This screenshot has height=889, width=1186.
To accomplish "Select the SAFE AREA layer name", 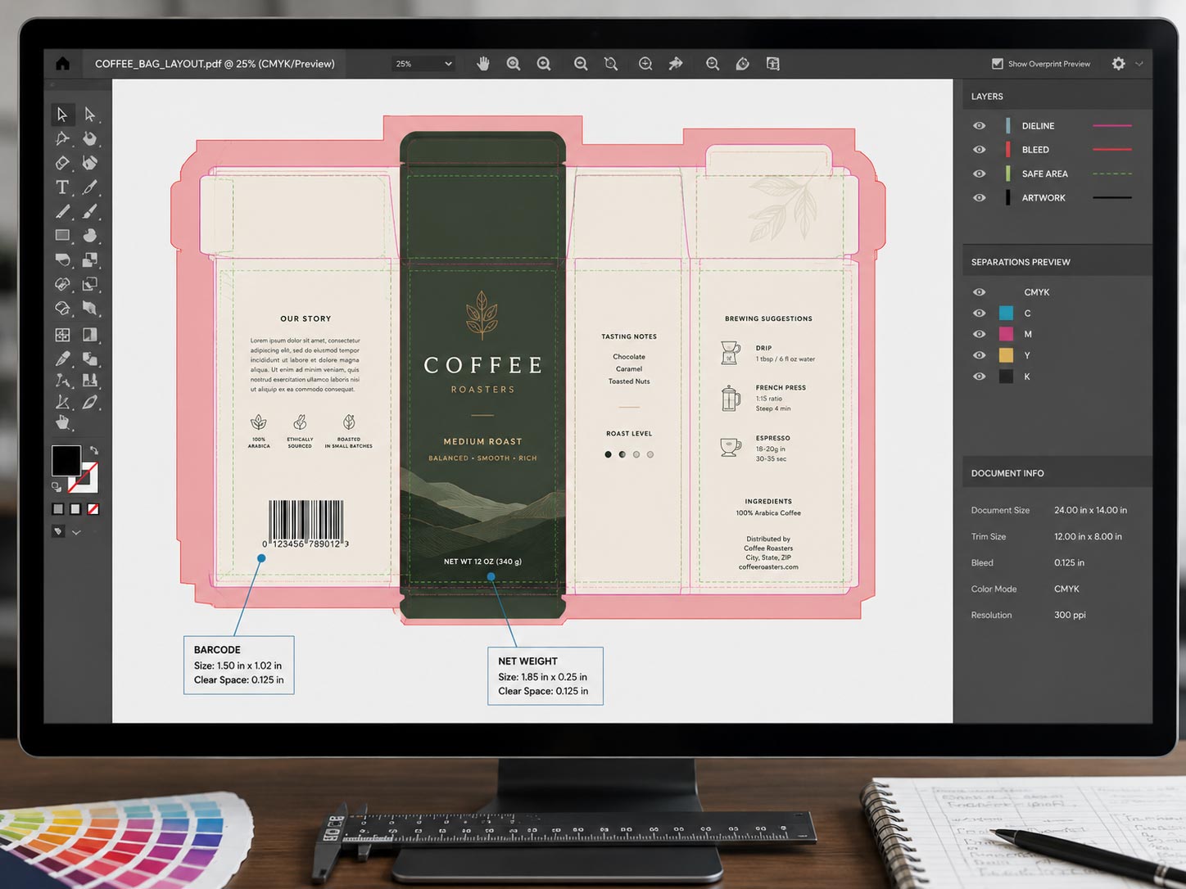I will tap(1044, 174).
